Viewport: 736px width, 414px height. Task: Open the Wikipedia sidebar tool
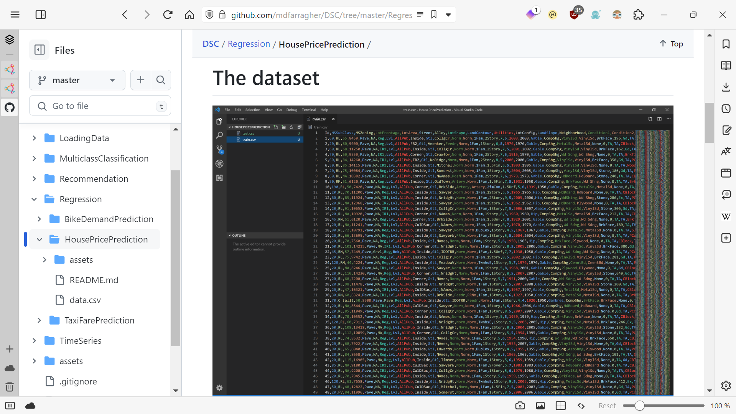tap(726, 216)
